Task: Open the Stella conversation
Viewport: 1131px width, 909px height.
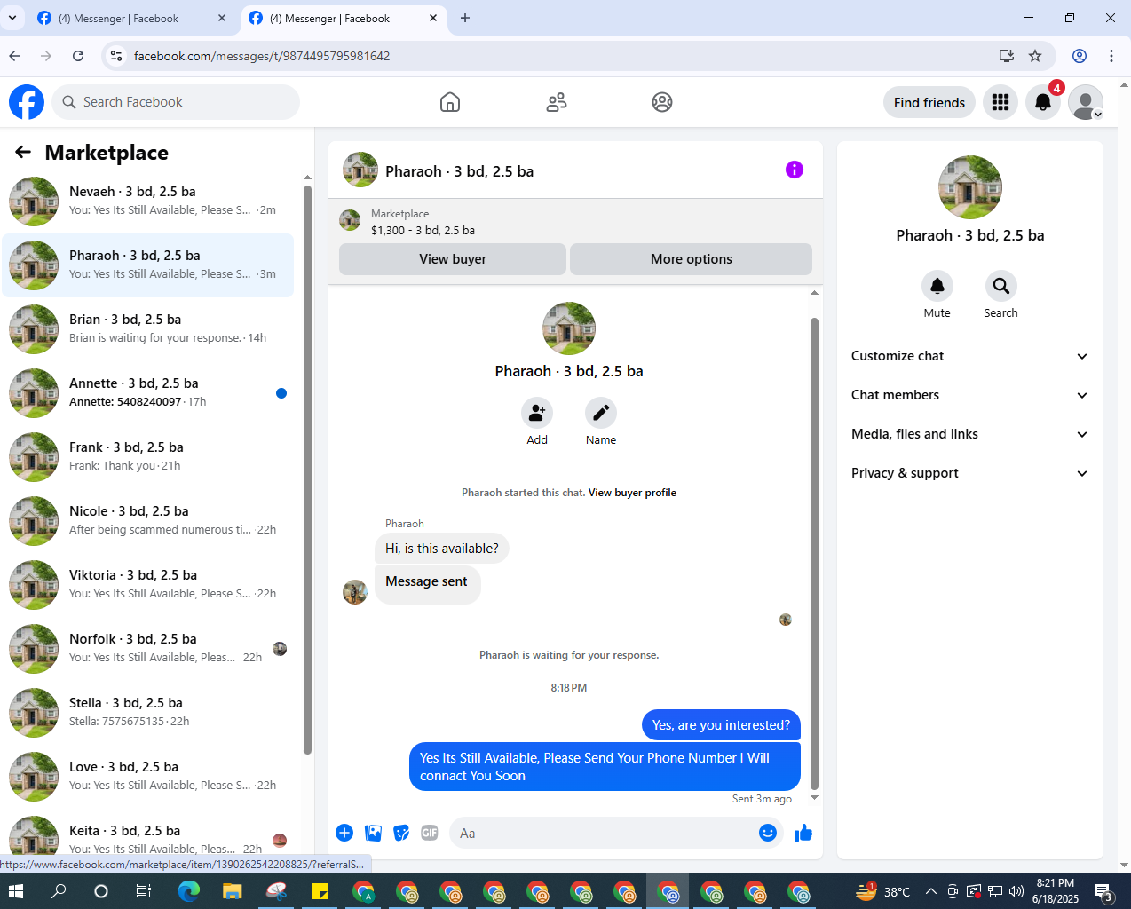Action: point(147,713)
